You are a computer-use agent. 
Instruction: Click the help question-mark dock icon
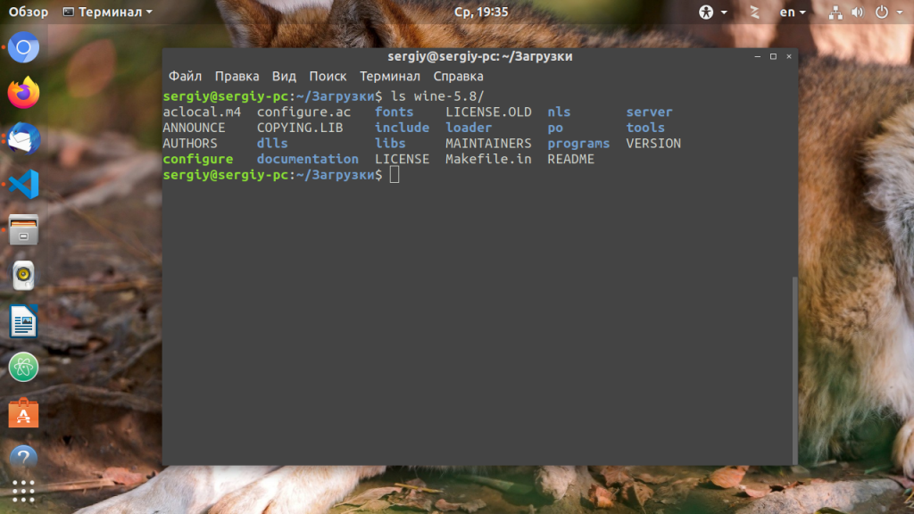coord(21,457)
